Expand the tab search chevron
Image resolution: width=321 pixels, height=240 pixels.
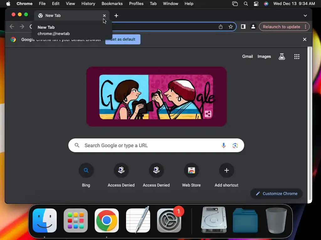pos(305,16)
